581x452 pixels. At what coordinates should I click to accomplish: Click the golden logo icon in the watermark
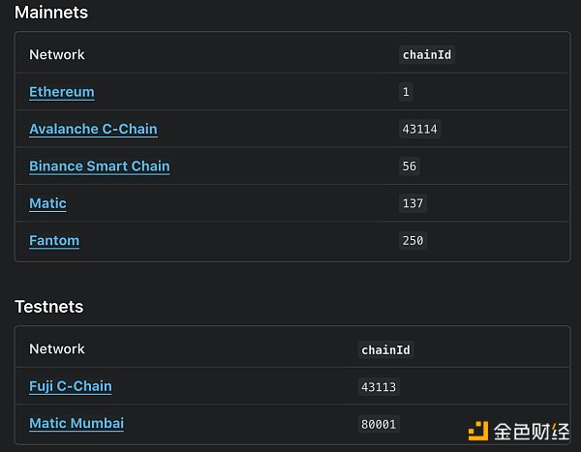click(x=478, y=431)
